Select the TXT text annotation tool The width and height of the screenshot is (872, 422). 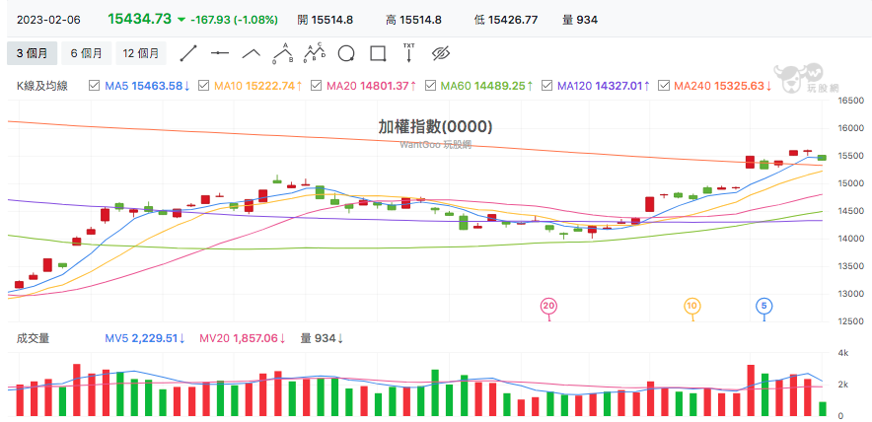tap(408, 52)
